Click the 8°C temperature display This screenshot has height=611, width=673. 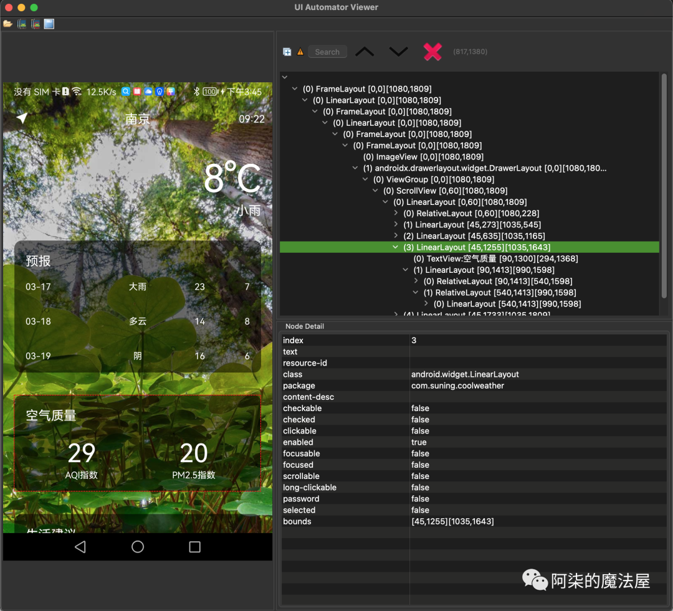[x=232, y=178]
